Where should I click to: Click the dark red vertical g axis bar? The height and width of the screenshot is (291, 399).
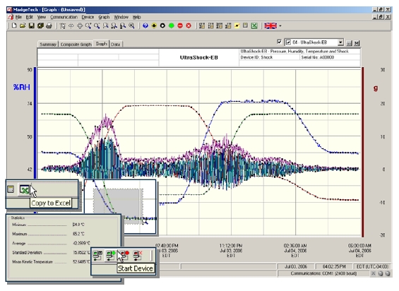click(x=362, y=153)
